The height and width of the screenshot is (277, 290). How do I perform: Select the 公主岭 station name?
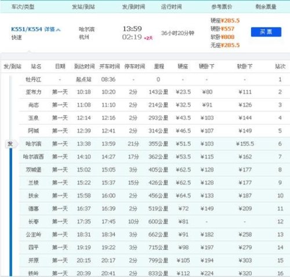click(x=34, y=235)
